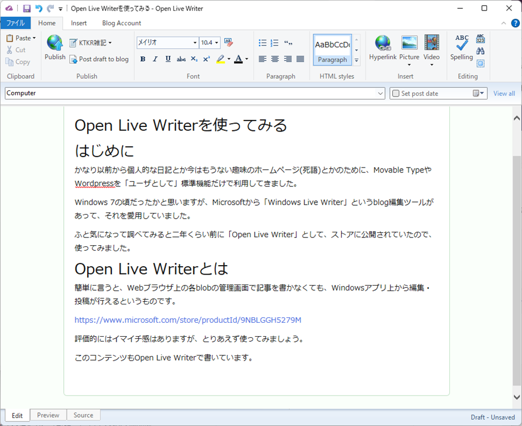This screenshot has width=522, height=426.
Task: Apply block quote formatting
Action: pos(288,43)
